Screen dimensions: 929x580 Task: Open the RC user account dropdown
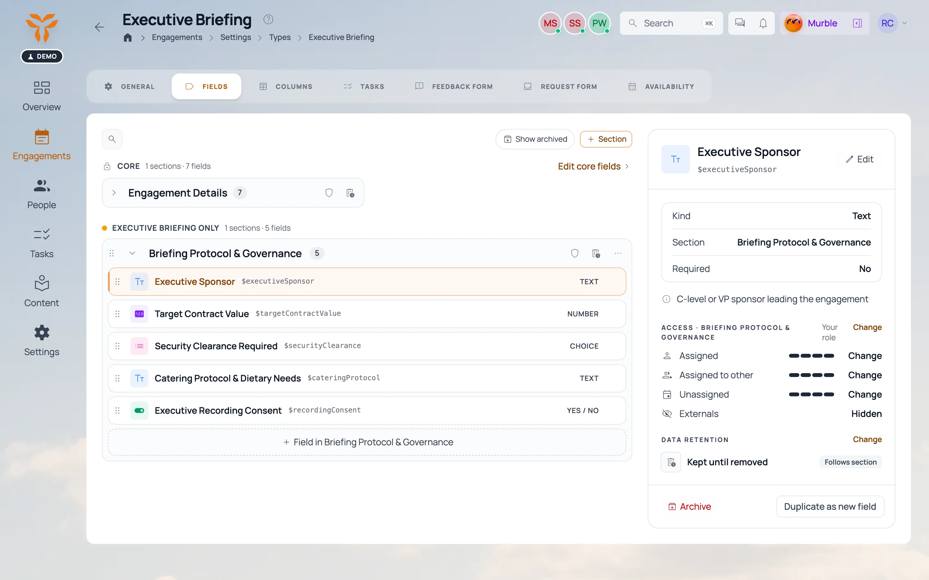point(893,23)
